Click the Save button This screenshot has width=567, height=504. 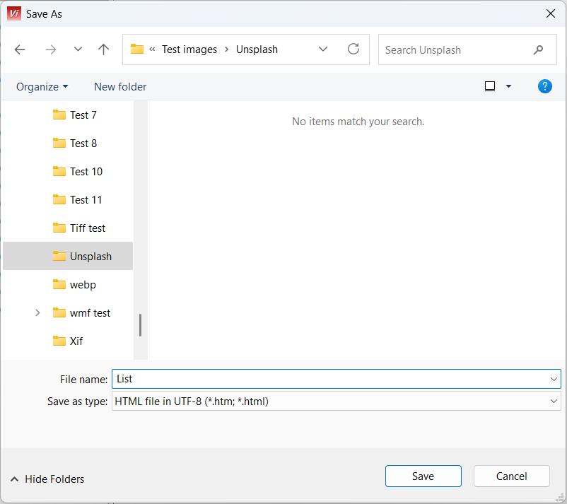(x=423, y=476)
